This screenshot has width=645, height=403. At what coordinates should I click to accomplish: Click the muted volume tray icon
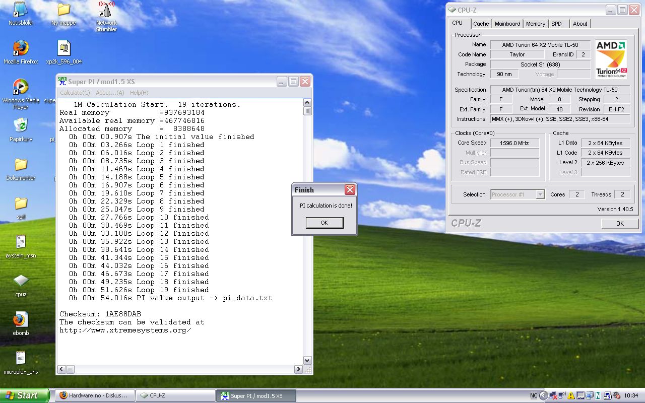(x=616, y=395)
